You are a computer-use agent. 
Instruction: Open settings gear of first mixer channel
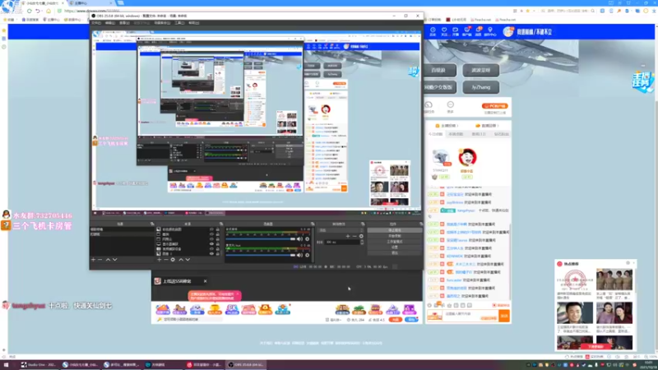[307, 238]
